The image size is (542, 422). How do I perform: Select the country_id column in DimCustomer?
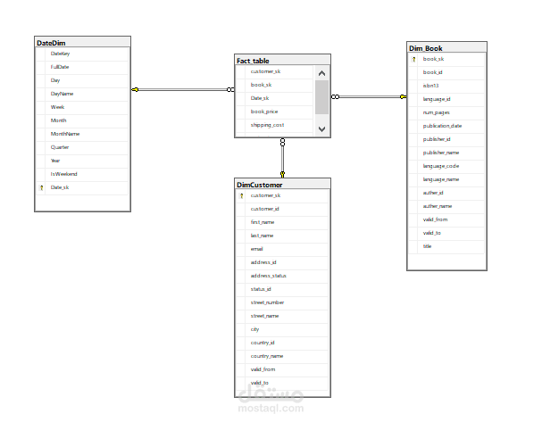(282, 343)
